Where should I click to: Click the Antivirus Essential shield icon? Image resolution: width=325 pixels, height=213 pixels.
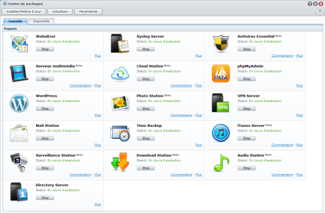tap(221, 45)
